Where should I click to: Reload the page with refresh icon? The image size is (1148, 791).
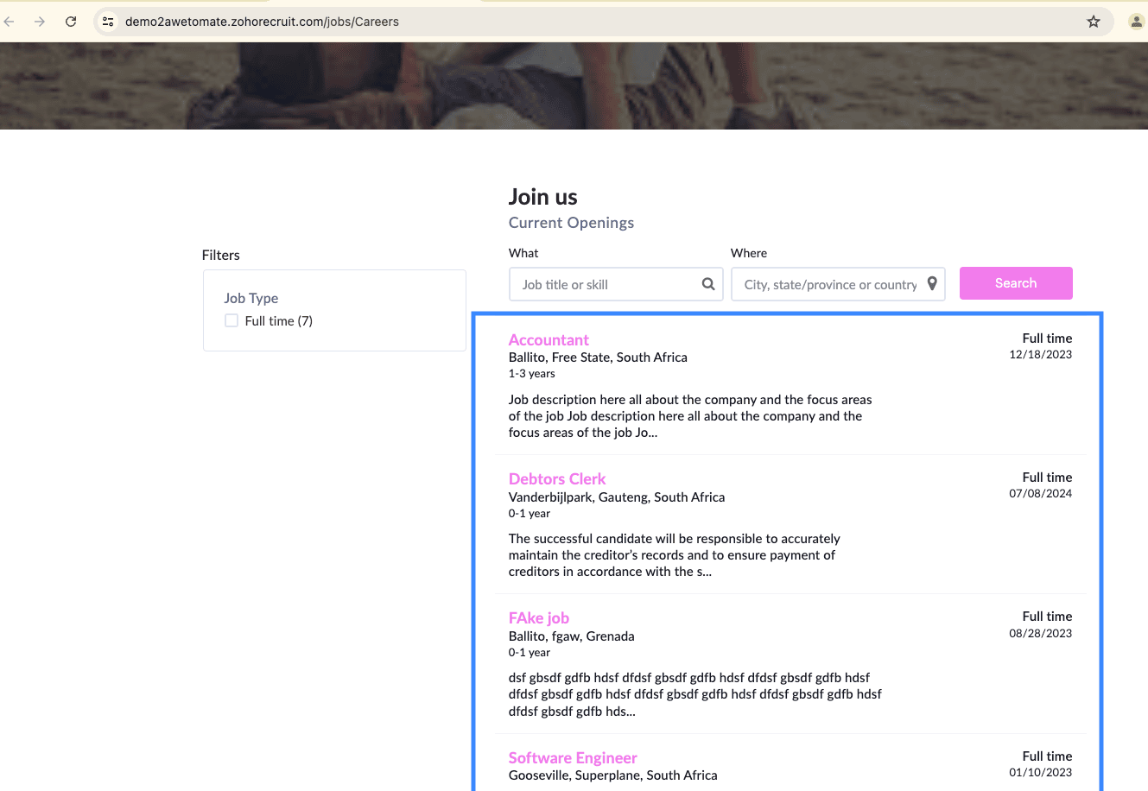(71, 22)
